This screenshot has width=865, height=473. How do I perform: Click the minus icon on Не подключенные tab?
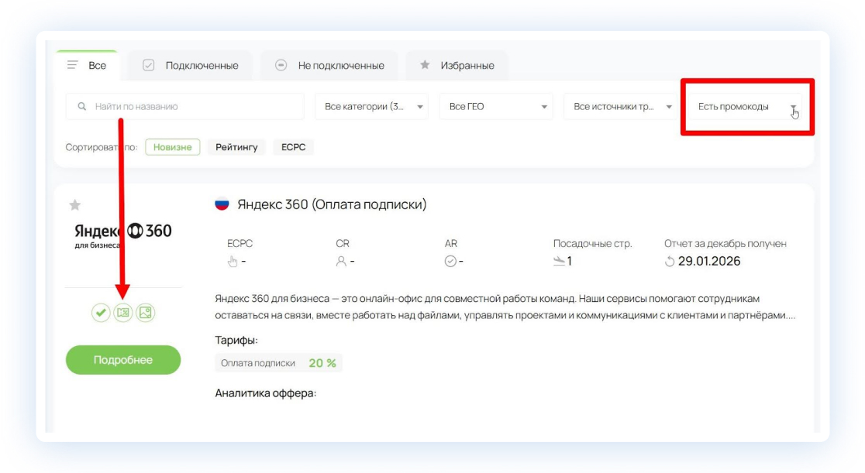pos(281,65)
